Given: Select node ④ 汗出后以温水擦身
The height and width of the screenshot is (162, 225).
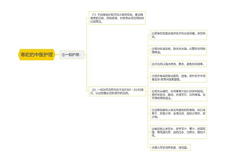Looking at the screenshot, I should (179, 64).
